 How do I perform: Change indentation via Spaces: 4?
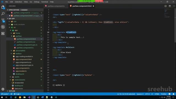pyautogui.click(x=140, y=94)
